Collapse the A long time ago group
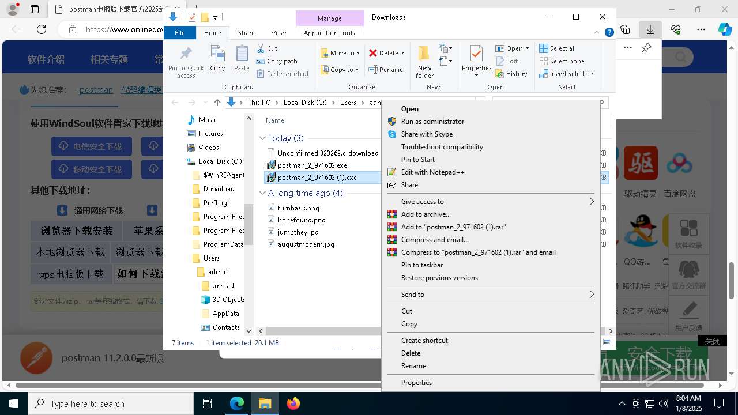 click(262, 193)
